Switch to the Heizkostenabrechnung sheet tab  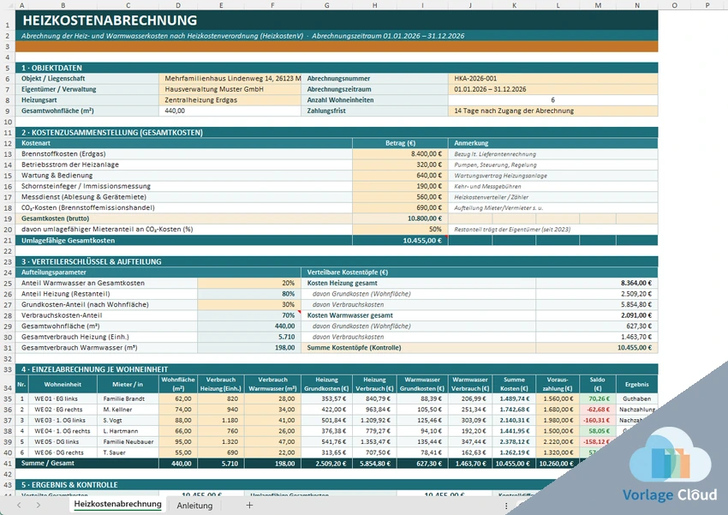pyautogui.click(x=118, y=505)
